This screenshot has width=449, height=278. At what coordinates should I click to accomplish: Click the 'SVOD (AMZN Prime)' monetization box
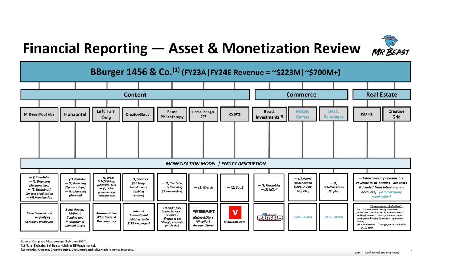point(106,187)
